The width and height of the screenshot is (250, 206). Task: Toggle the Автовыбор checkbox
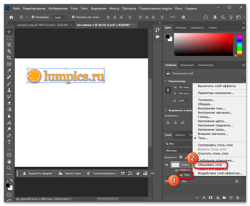(x=33, y=17)
